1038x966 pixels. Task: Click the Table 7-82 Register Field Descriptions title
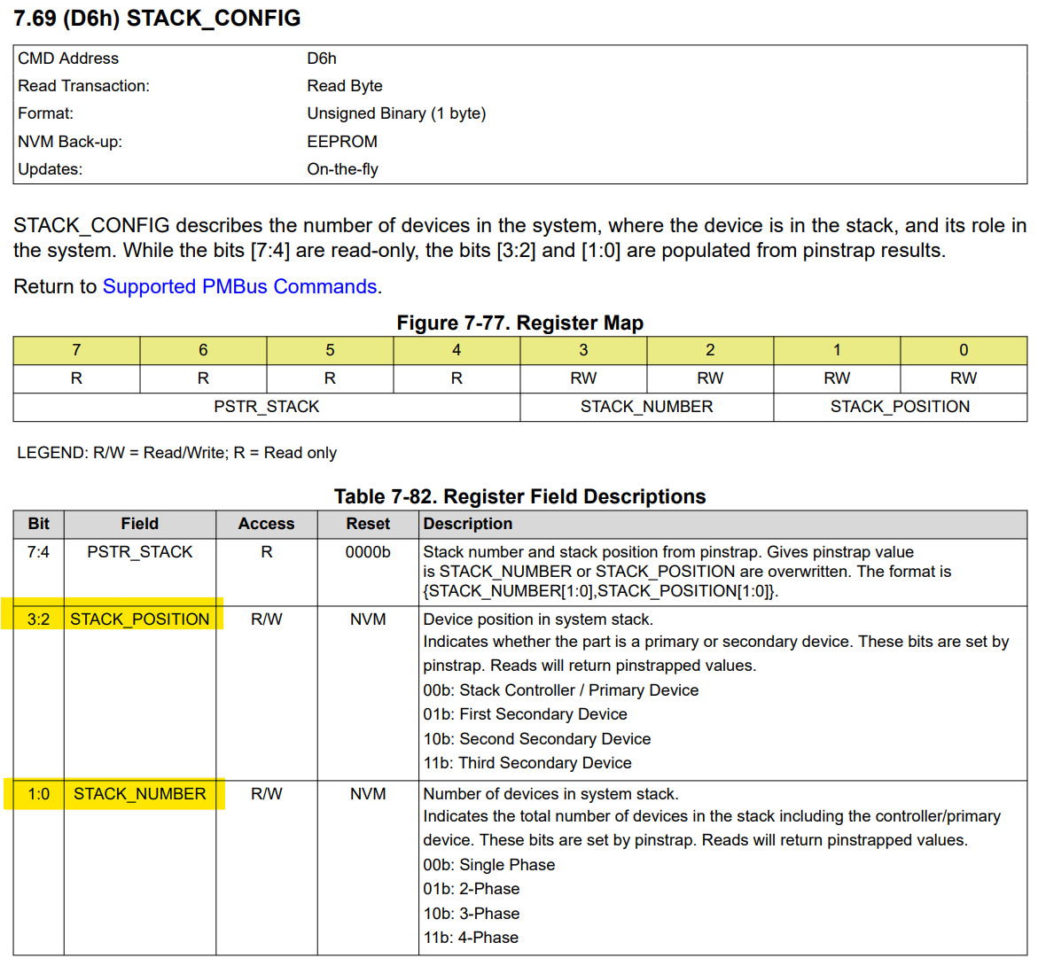pyautogui.click(x=519, y=497)
